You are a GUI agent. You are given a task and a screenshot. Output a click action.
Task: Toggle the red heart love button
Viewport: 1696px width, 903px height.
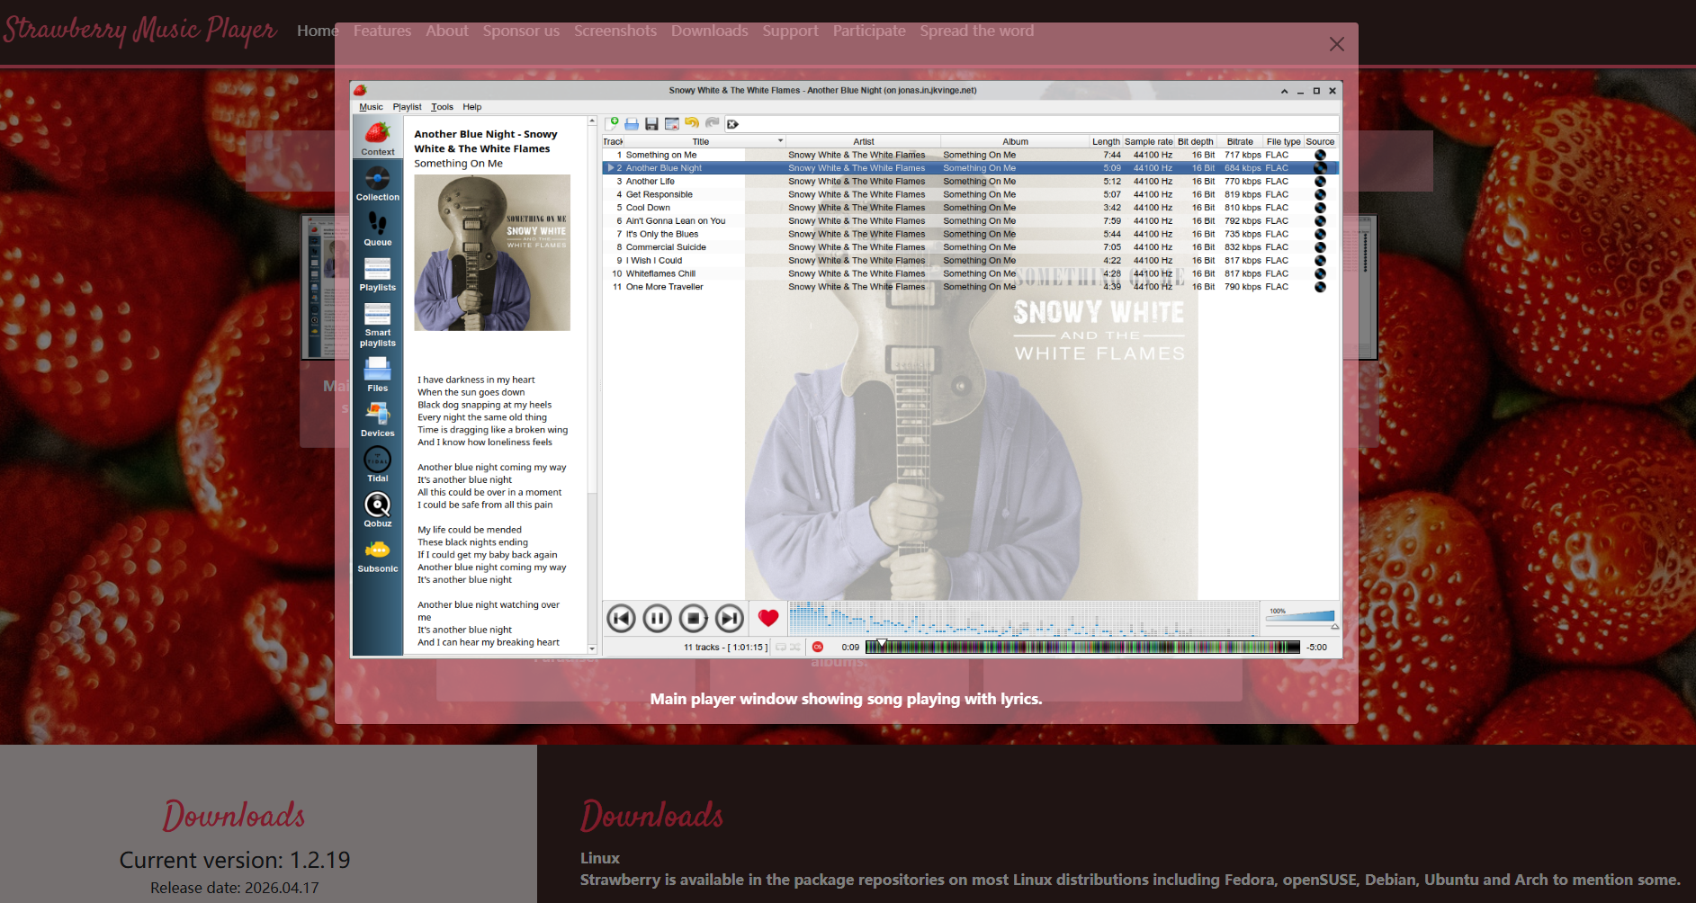click(767, 618)
